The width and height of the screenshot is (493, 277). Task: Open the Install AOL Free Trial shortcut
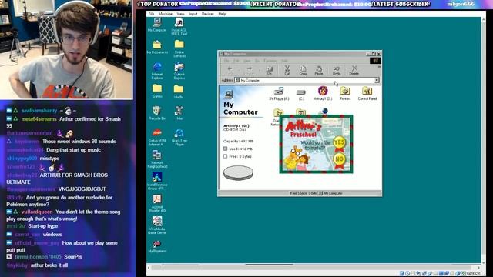(179, 26)
